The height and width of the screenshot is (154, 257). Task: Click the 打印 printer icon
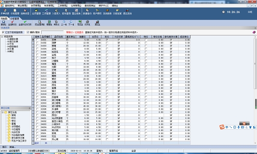pos(87,23)
